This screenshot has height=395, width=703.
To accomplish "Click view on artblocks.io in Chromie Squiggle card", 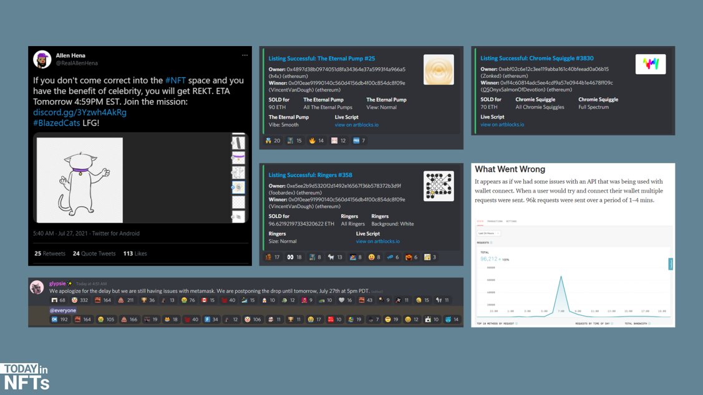I will click(x=502, y=125).
